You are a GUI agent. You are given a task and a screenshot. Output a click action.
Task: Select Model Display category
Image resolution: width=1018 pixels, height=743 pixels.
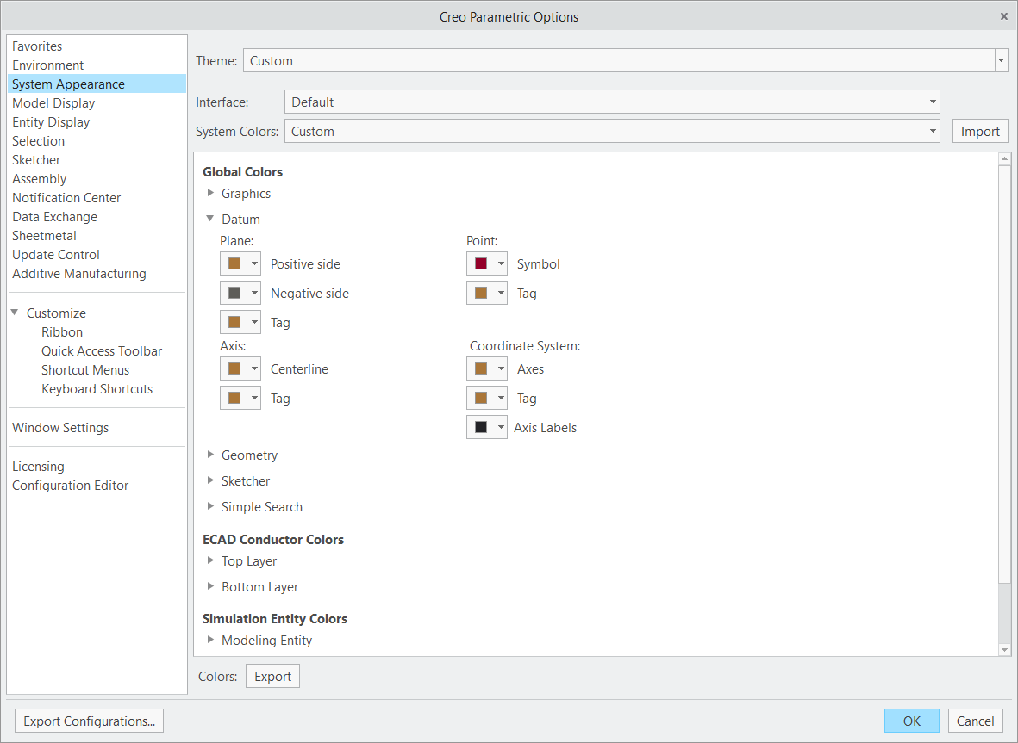coord(53,102)
